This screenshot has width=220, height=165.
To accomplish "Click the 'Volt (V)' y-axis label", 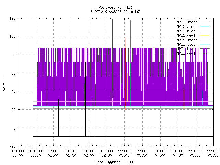I will pos(4,83).
